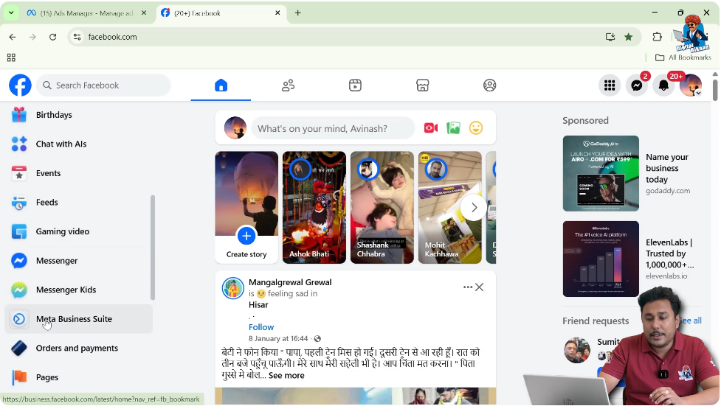Open the Groups tab icon
The height and width of the screenshot is (406, 721).
[x=490, y=85]
